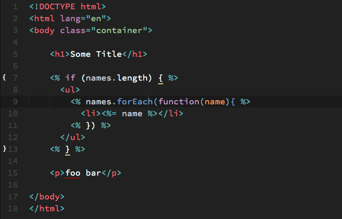342x219 pixels.
Task: Click the closing /html tag
Action: click(47, 209)
